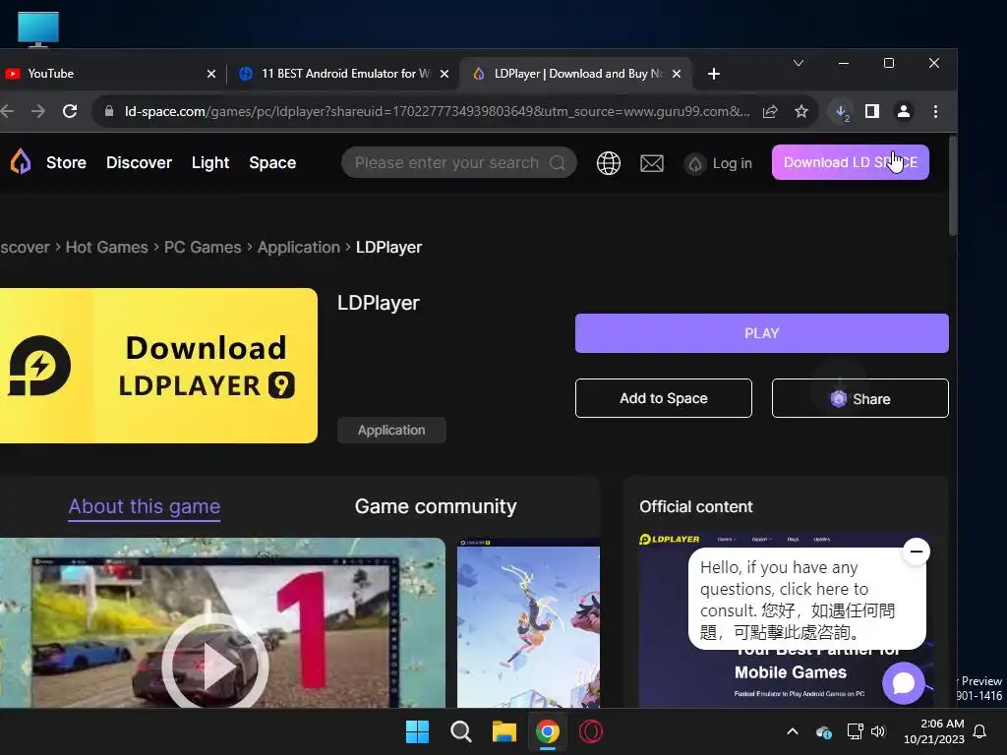Viewport: 1007px width, 755px height.
Task: Launch Opera from taskbar
Action: [x=591, y=731]
